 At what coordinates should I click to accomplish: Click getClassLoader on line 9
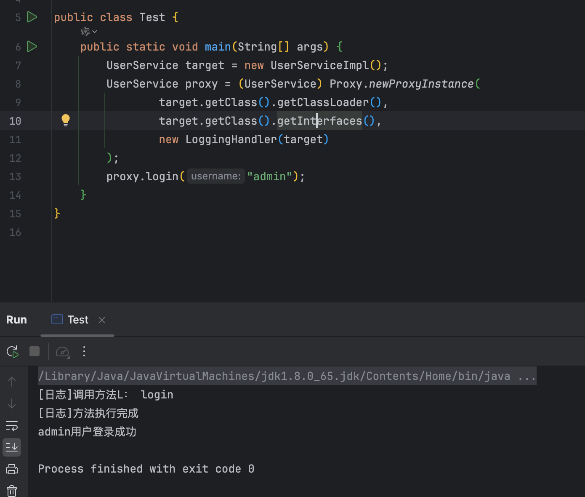point(323,102)
